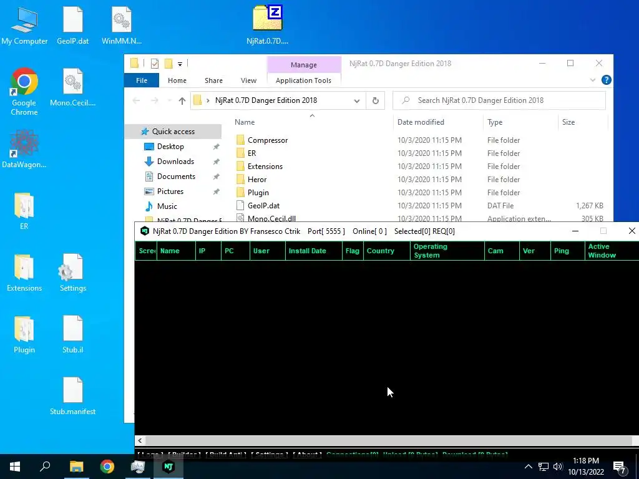The width and height of the screenshot is (639, 479).
Task: Click the NjRat window title icon
Action: [x=145, y=231]
